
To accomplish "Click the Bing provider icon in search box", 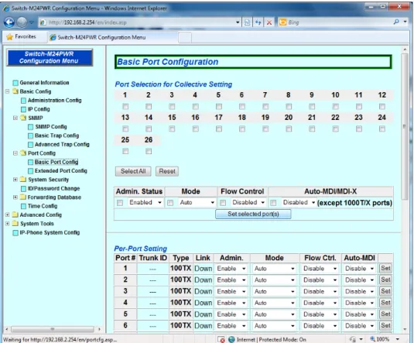I will click(x=282, y=22).
